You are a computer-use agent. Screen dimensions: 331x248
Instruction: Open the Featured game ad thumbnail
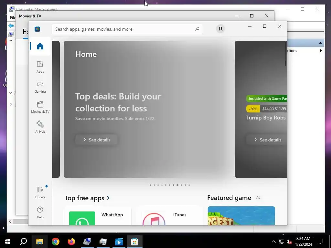[x=241, y=216]
